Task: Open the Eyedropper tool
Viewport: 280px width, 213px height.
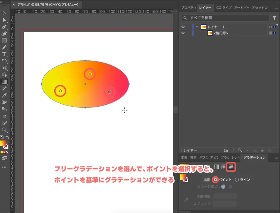Action: pos(4,95)
